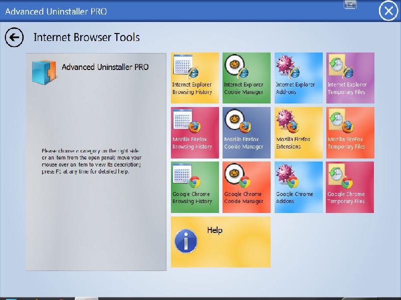Image resolution: width=401 pixels, height=300 pixels.
Task: Launch Mozilla Firefox Cookie Manager
Action: (x=247, y=132)
